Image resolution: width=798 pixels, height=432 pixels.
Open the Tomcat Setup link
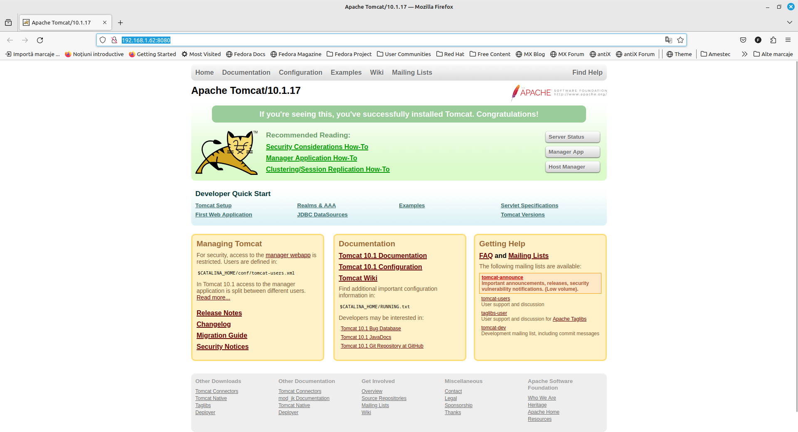tap(213, 206)
